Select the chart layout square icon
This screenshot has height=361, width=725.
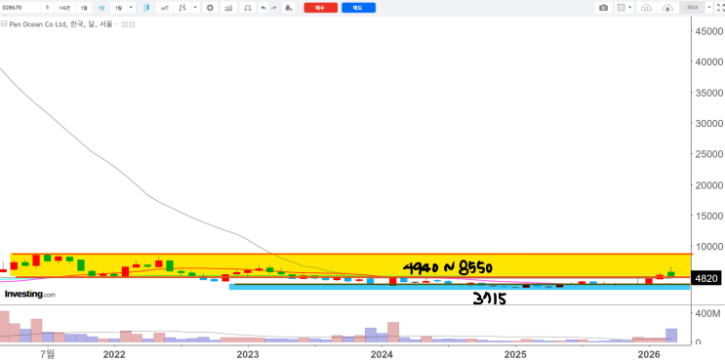pos(622,8)
